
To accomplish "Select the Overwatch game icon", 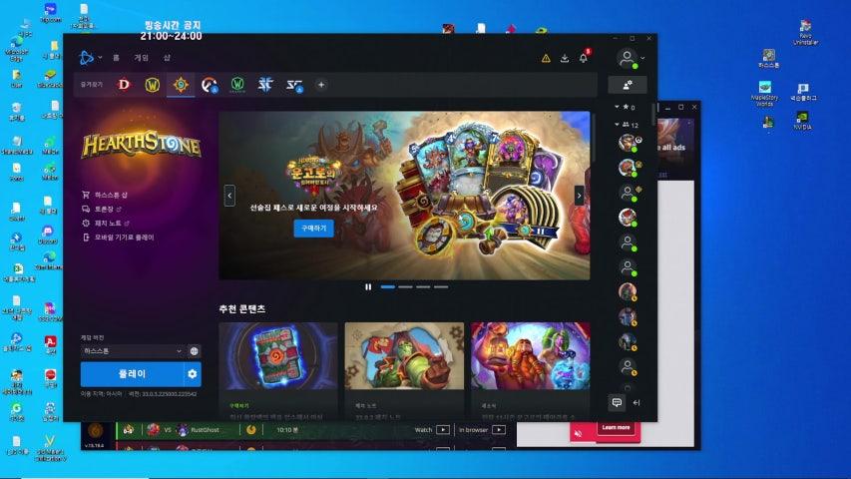I will click(x=209, y=85).
